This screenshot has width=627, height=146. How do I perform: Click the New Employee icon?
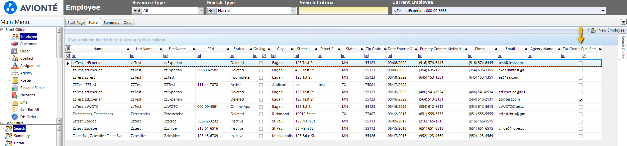(x=593, y=30)
